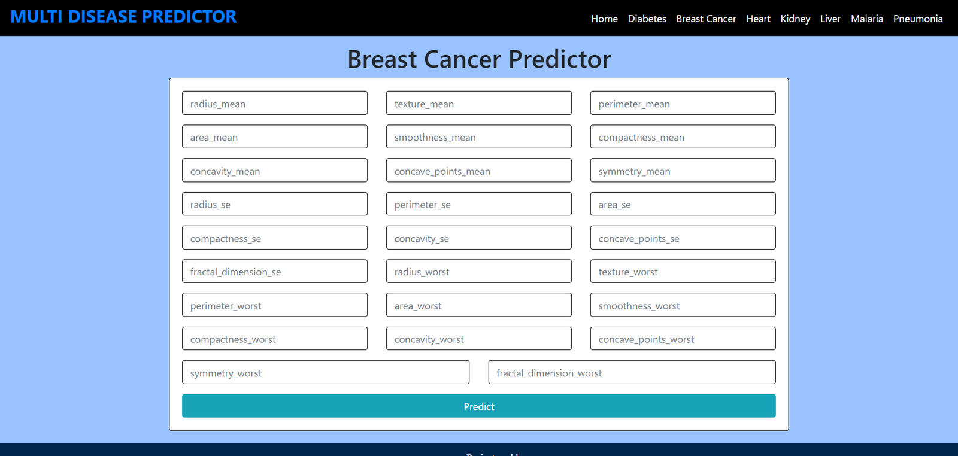Go to the Diabetes predictor
The image size is (958, 456).
pyautogui.click(x=647, y=19)
